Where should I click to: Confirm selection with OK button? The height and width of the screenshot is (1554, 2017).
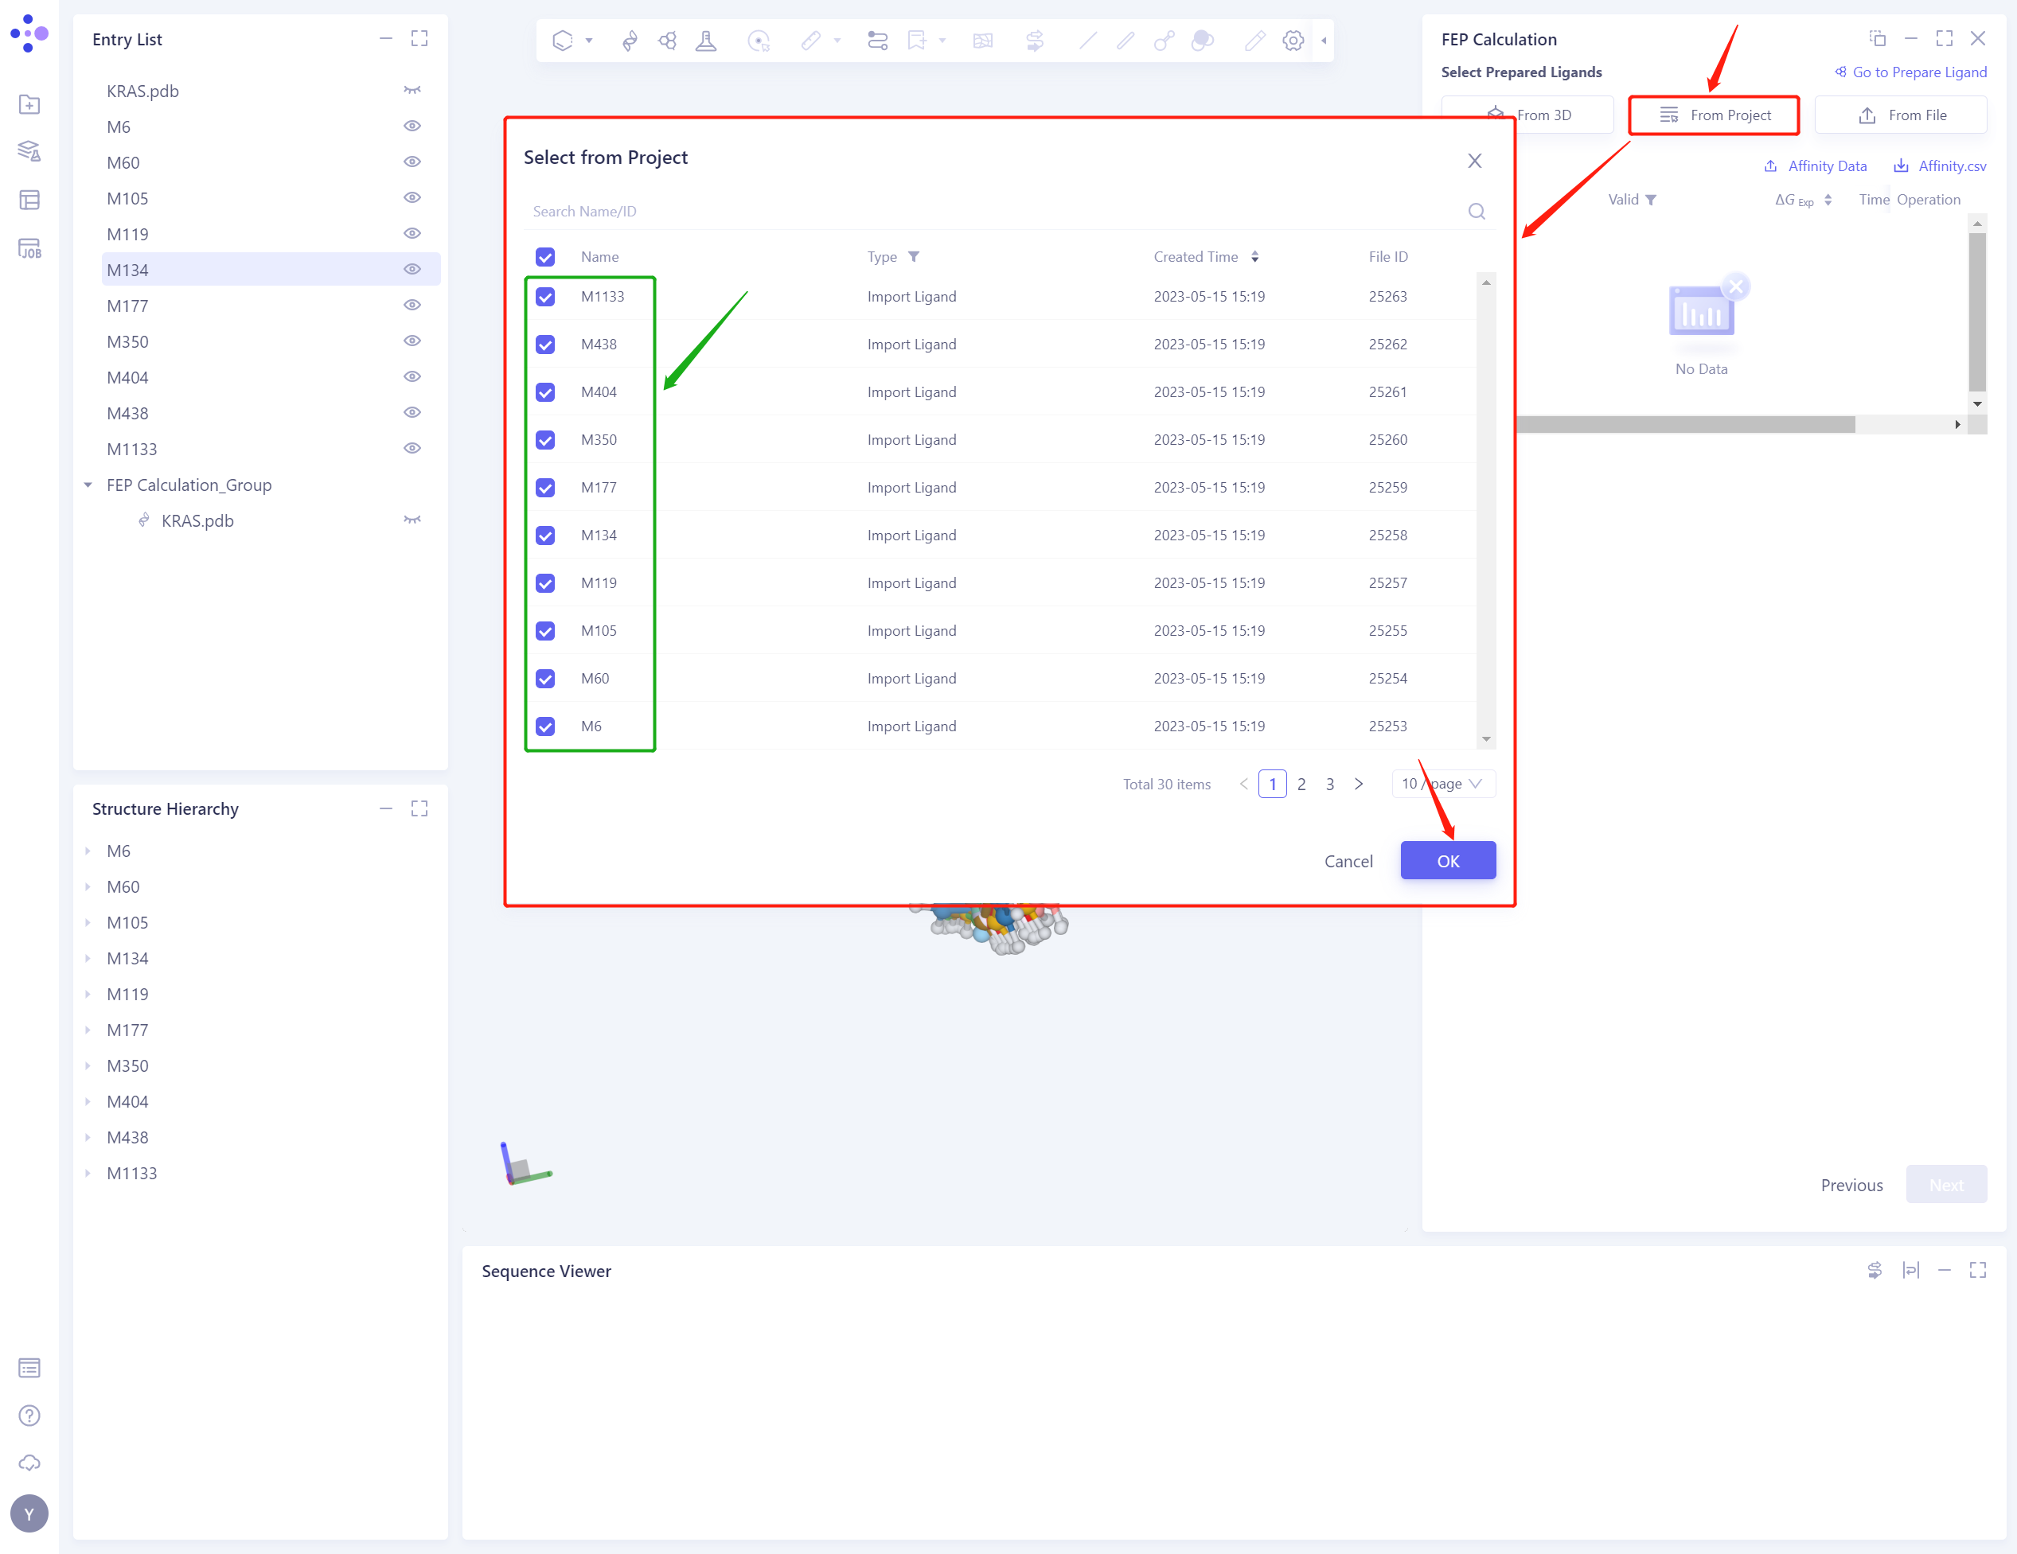1447,861
